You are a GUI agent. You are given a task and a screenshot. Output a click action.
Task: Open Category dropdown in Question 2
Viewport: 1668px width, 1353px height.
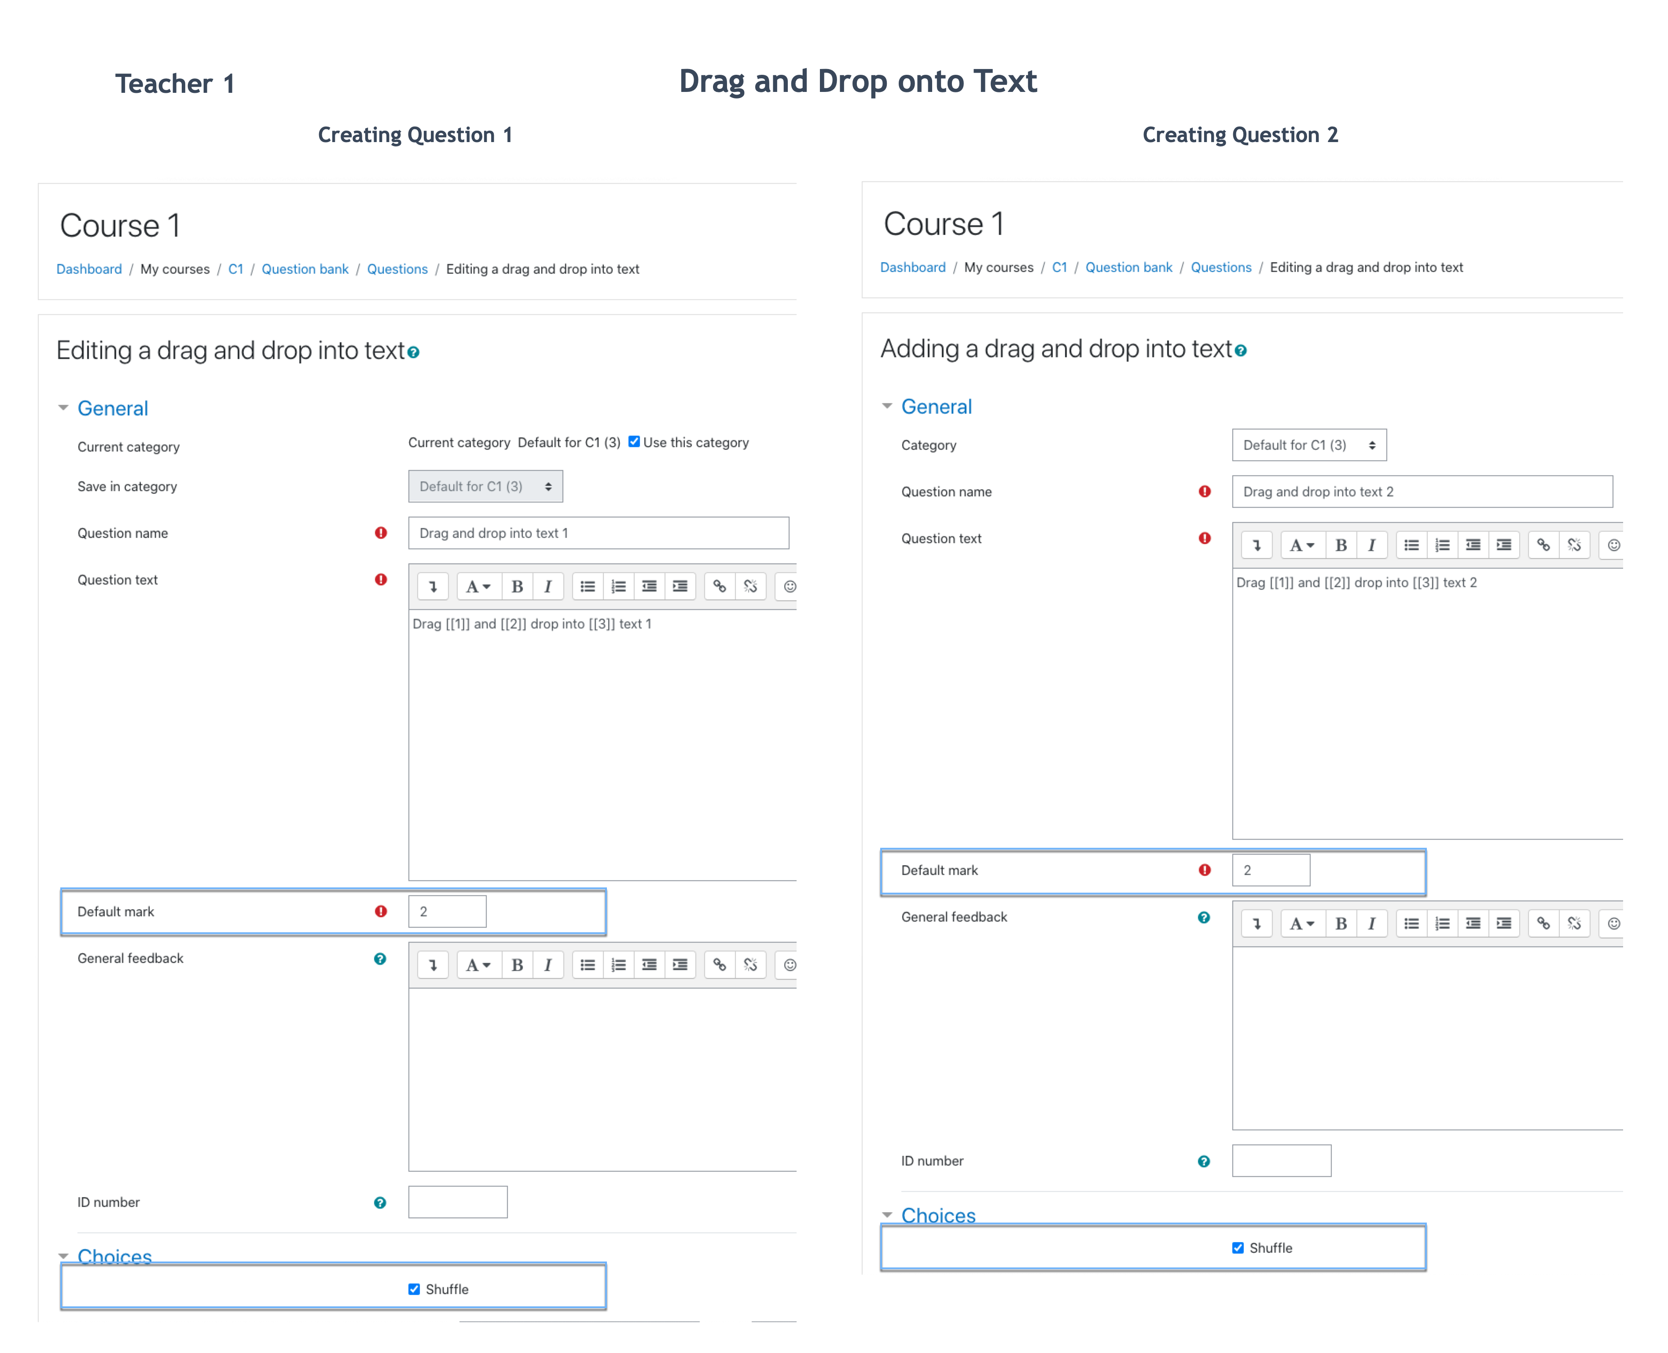click(x=1309, y=445)
